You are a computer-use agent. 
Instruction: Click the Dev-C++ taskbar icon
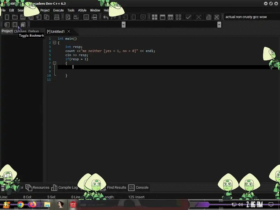73,205
